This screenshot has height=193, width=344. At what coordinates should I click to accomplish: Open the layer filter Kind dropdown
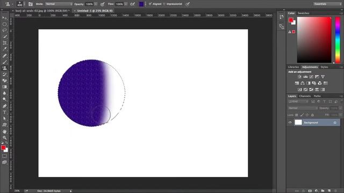click(298, 101)
